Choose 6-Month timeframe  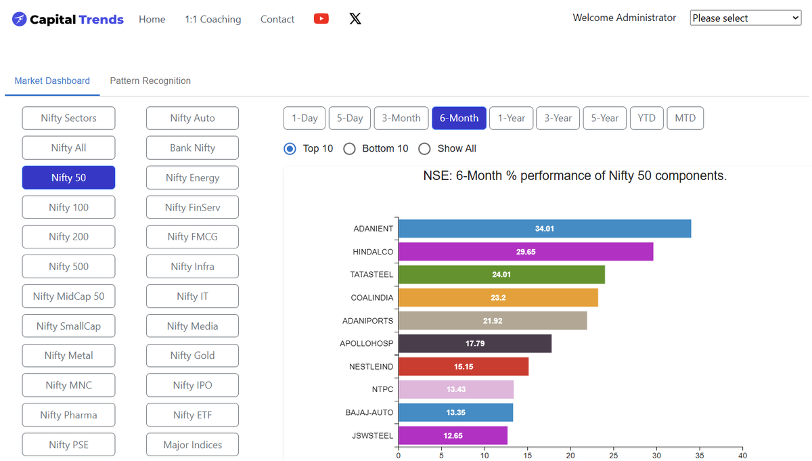click(x=459, y=118)
